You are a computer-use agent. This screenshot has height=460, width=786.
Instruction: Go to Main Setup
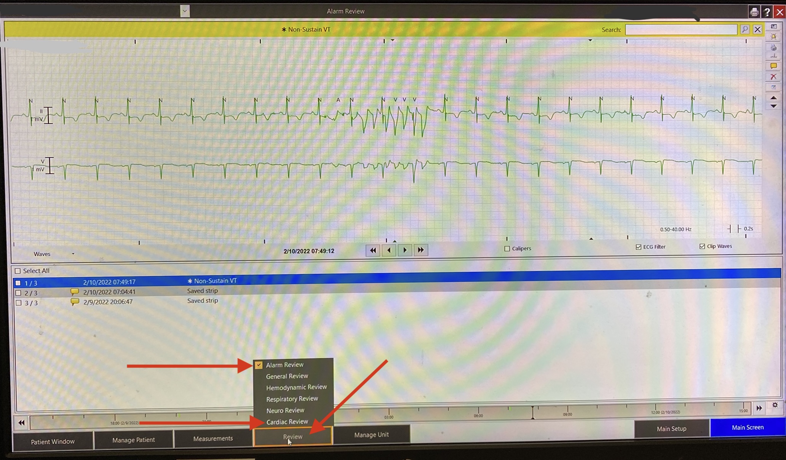click(x=671, y=429)
